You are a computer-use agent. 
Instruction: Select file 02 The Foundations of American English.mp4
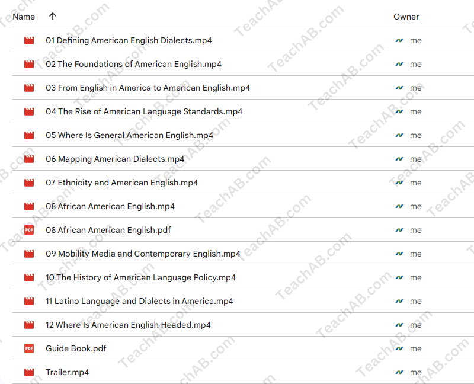pyautogui.click(x=133, y=64)
